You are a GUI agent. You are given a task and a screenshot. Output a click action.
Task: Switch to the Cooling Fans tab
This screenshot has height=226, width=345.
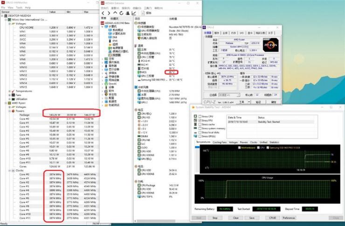click(220, 142)
